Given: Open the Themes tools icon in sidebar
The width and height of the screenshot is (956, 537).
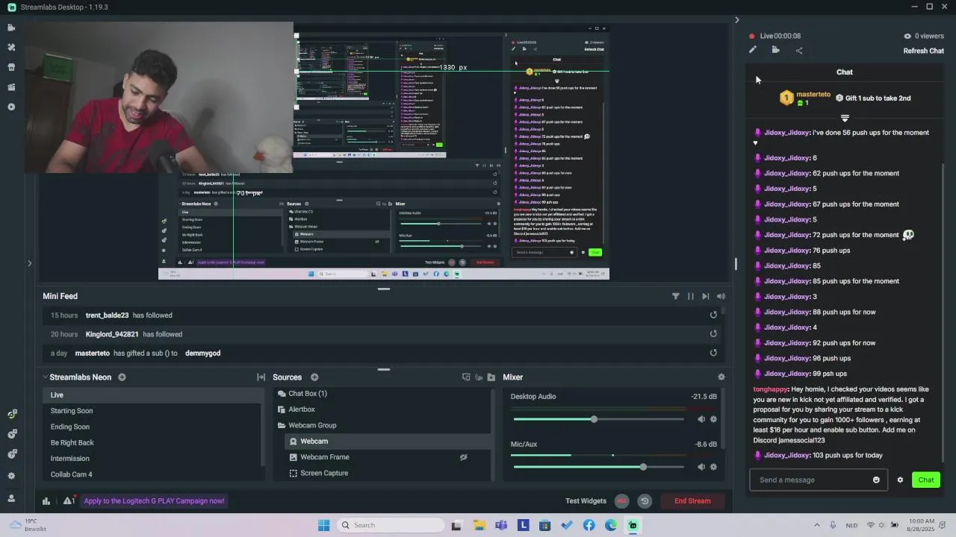Looking at the screenshot, I should pos(11,47).
